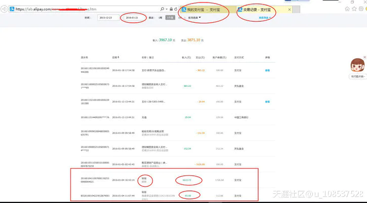Click the URL text lab.alipay.com

[x=33, y=9]
